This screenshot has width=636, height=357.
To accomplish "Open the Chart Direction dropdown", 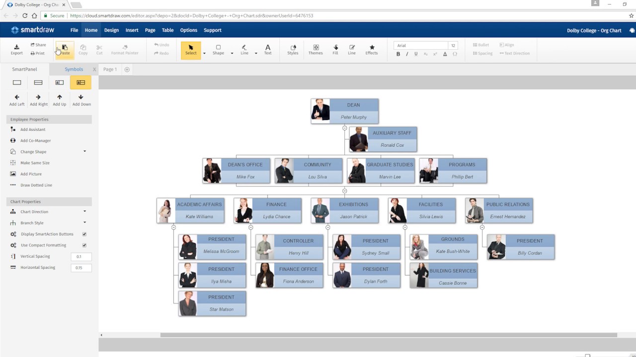I will (x=84, y=212).
